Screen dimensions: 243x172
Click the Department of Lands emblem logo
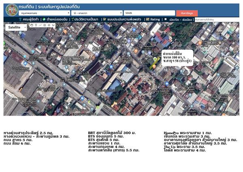[x=12, y=10]
